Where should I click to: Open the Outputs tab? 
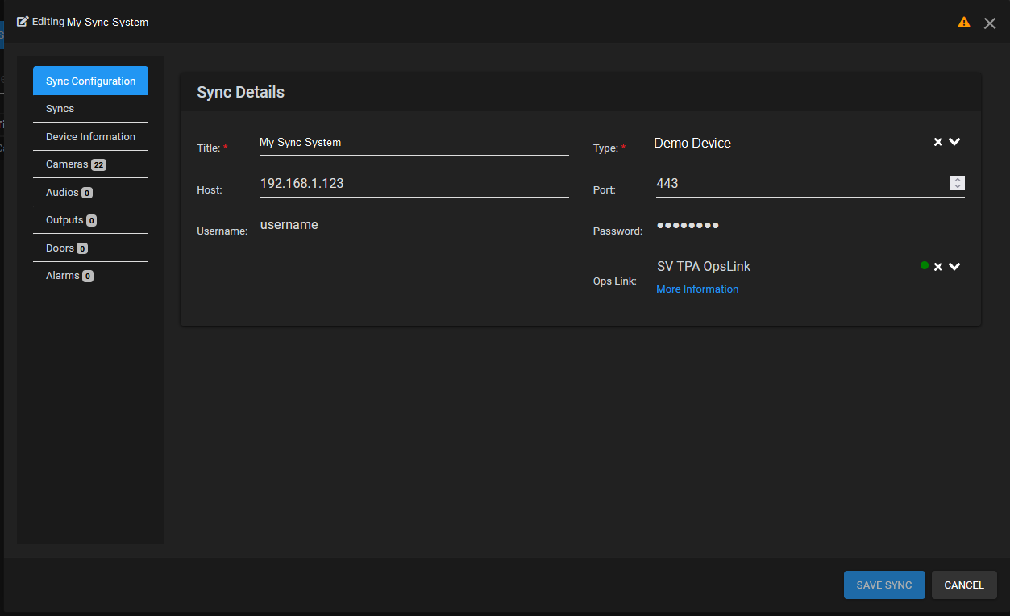[90, 220]
